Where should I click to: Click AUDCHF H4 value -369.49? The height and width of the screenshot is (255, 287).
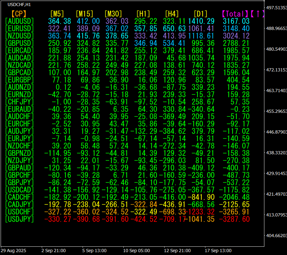[x=173, y=117]
